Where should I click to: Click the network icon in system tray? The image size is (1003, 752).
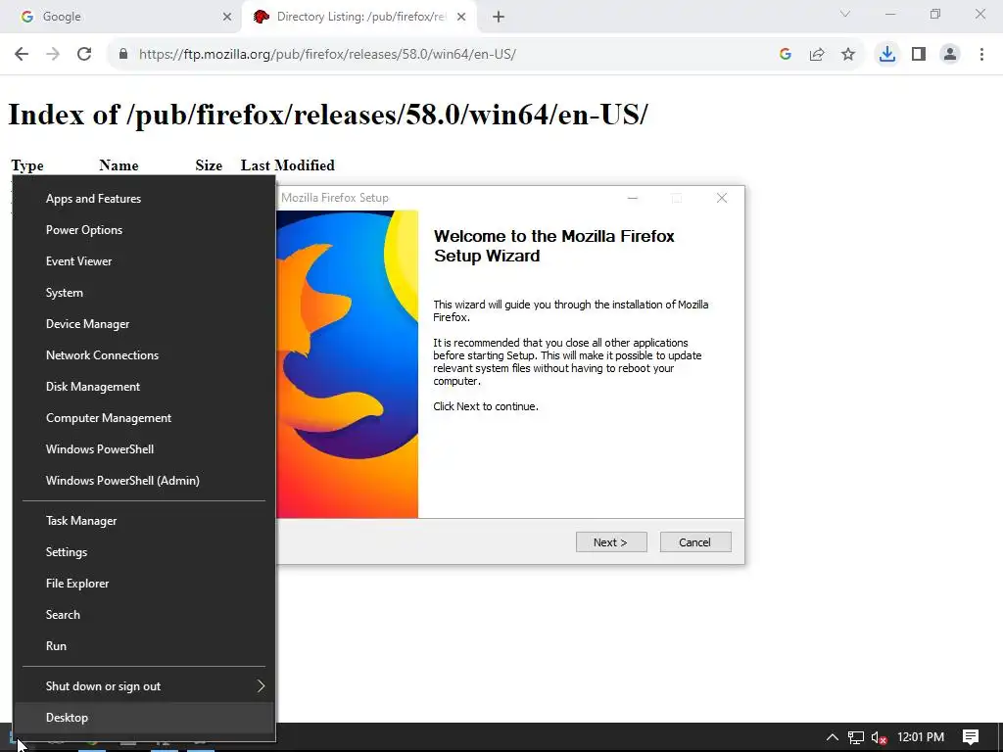click(x=856, y=737)
